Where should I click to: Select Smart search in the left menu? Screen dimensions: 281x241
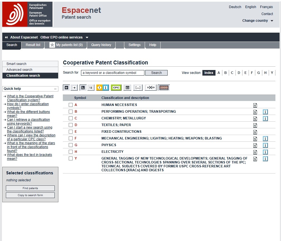coord(30,64)
